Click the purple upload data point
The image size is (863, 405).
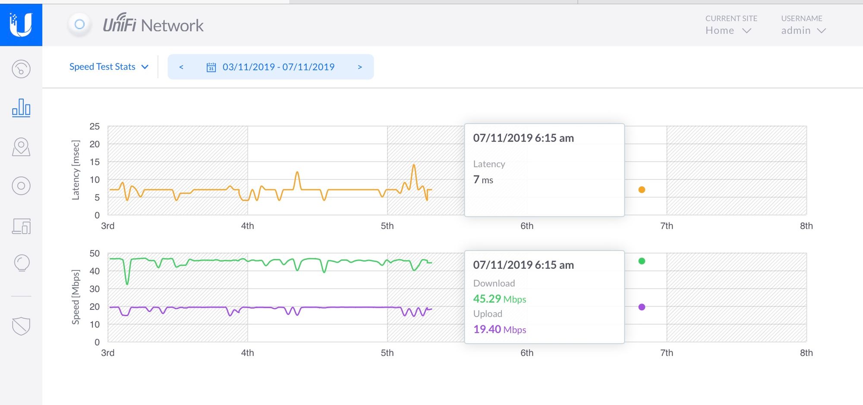coord(642,307)
